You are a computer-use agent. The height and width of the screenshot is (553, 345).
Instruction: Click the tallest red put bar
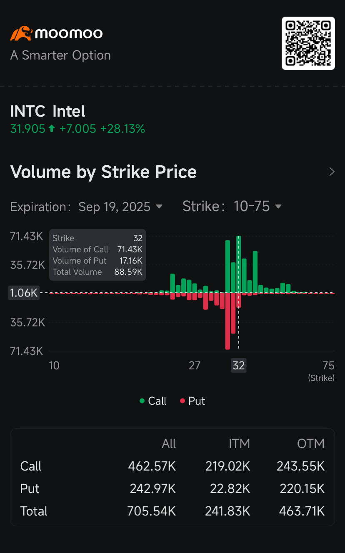(227, 321)
